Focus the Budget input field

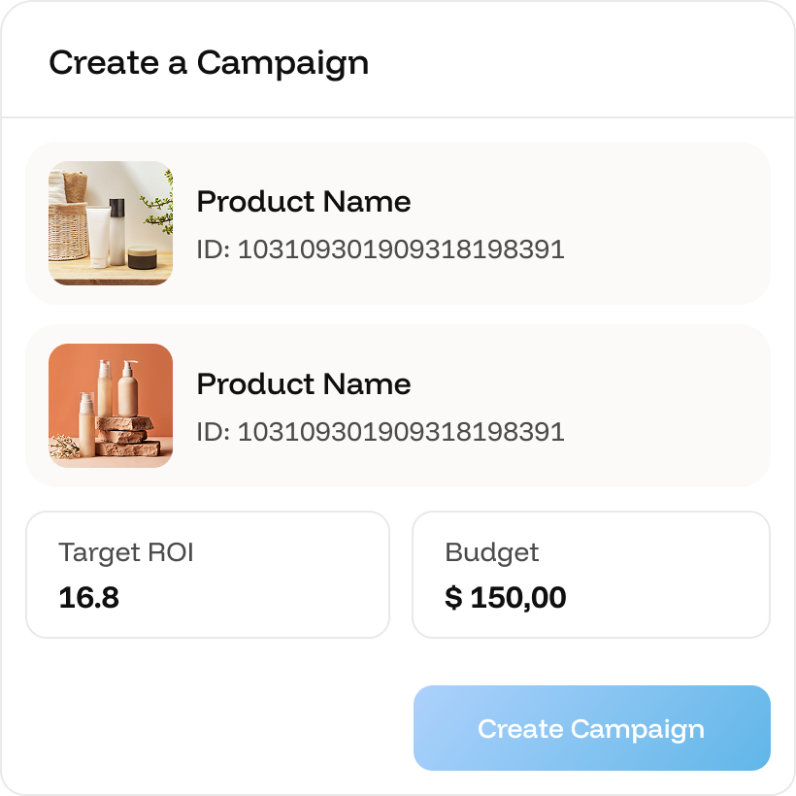coord(591,575)
